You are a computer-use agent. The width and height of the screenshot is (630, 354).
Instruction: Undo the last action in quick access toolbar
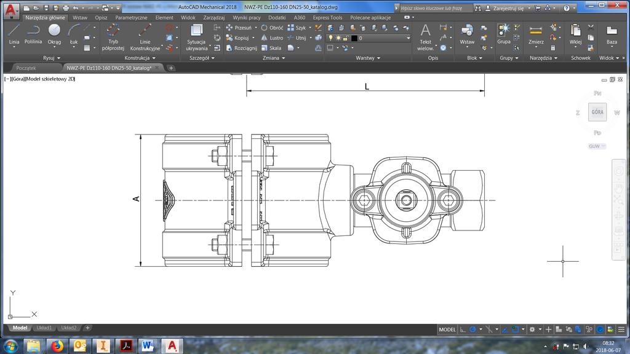(76, 7)
